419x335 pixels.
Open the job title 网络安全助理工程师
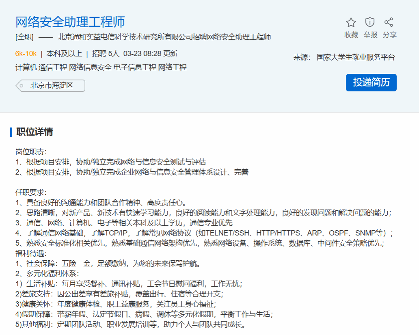point(70,22)
